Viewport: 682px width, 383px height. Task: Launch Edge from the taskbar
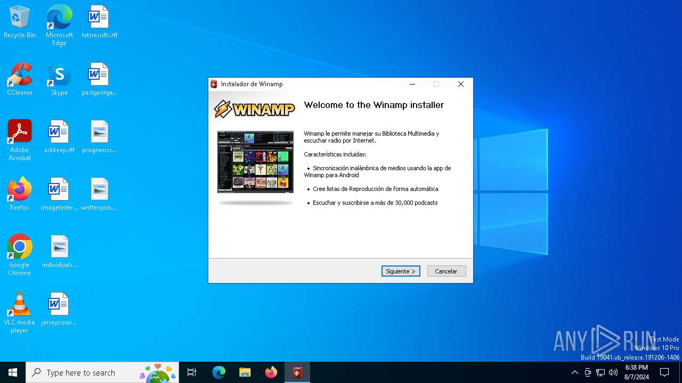[219, 372]
